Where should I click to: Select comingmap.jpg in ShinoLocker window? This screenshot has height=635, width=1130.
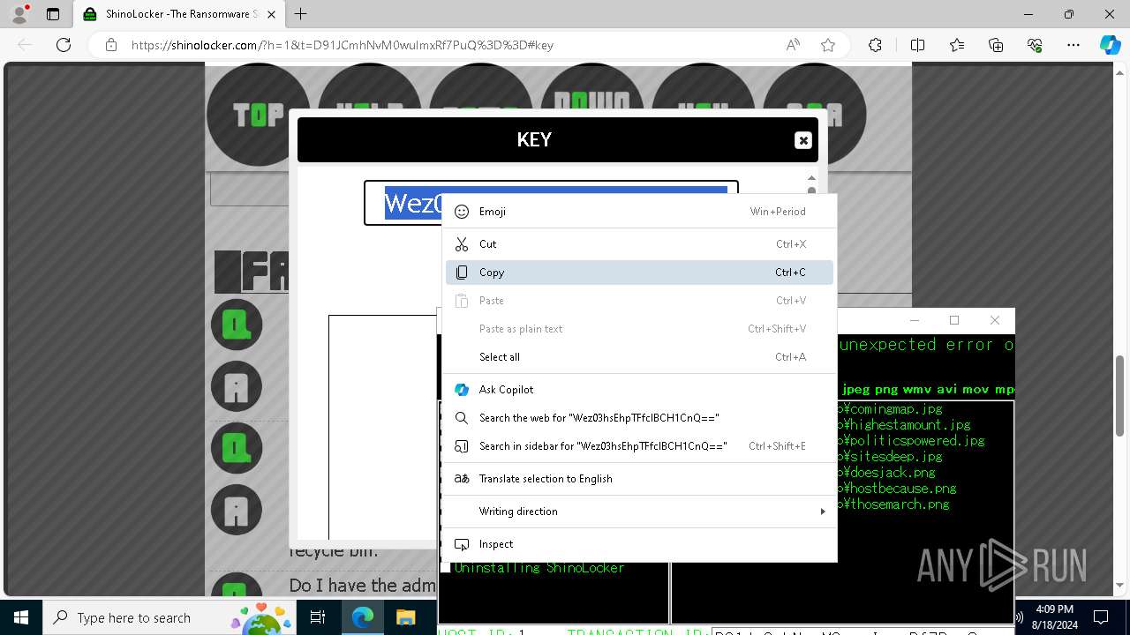pyautogui.click(x=891, y=409)
